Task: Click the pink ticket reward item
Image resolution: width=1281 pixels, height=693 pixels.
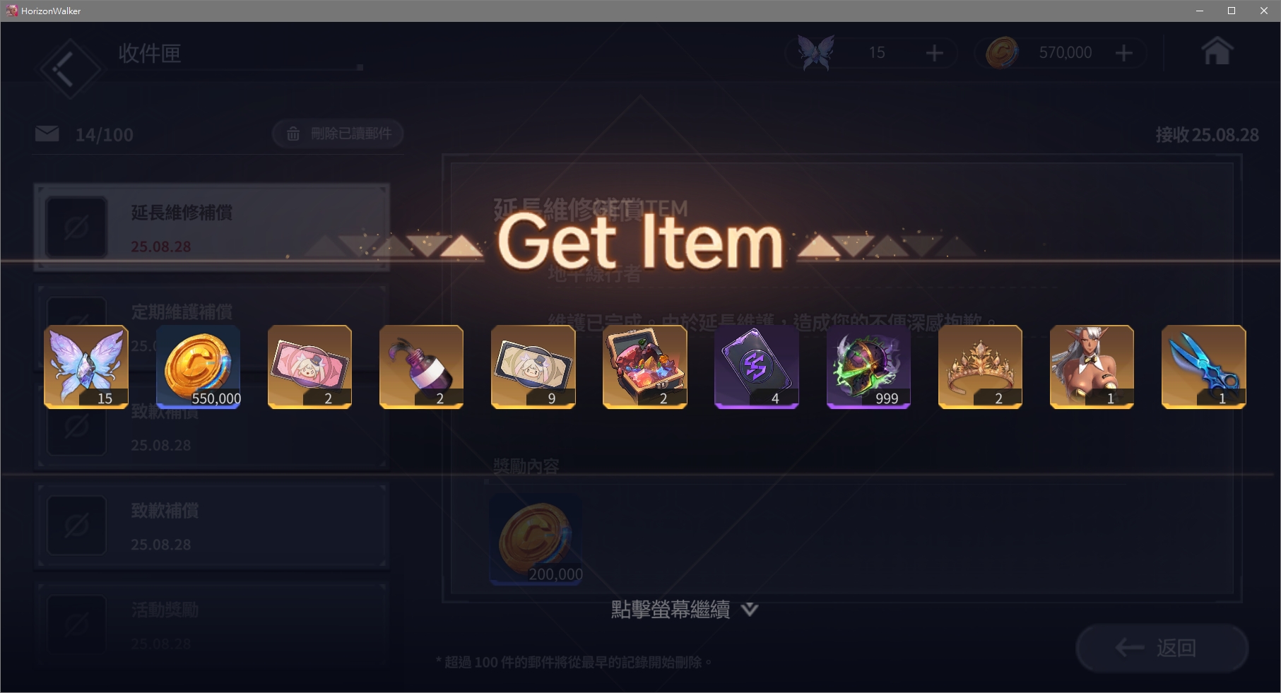Action: [x=309, y=367]
